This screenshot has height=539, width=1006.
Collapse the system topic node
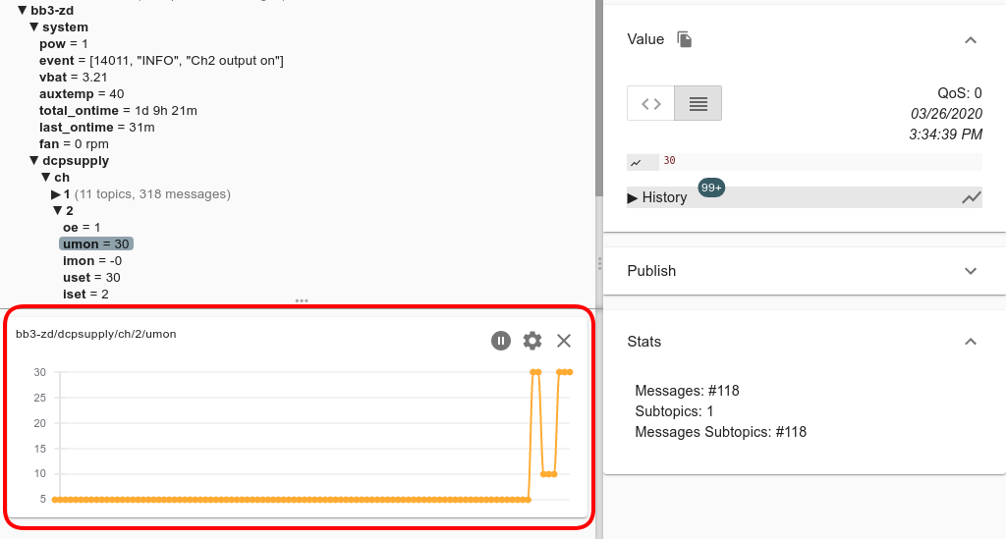tap(33, 27)
